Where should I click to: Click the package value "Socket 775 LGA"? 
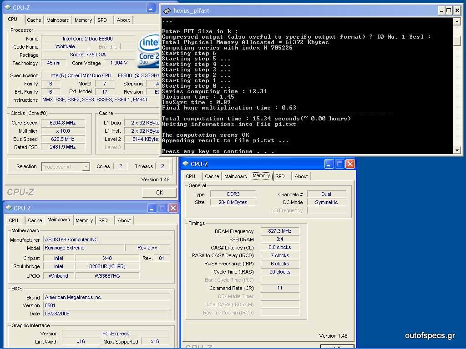88,55
